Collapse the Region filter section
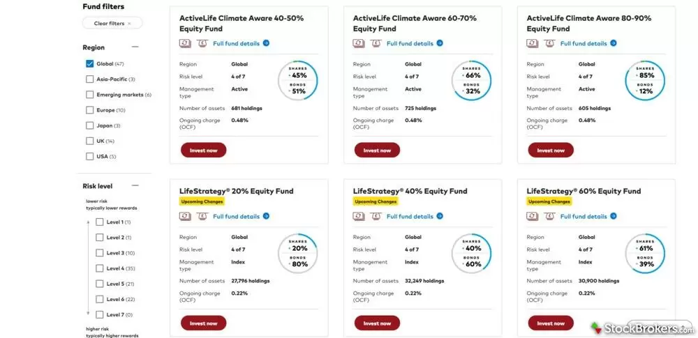 point(135,47)
